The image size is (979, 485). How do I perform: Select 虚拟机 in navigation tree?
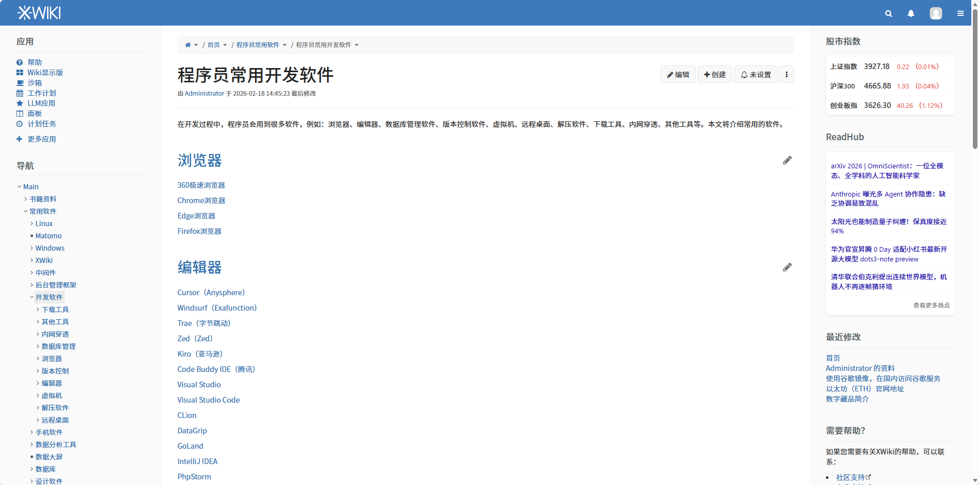52,395
